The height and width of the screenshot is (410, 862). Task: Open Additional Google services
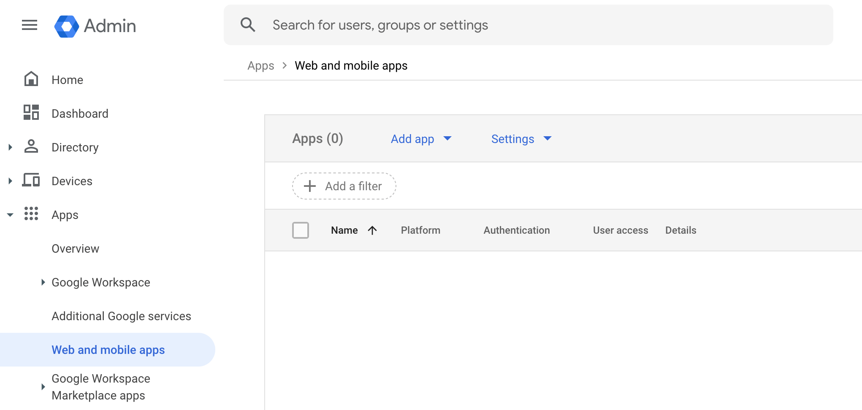122,316
